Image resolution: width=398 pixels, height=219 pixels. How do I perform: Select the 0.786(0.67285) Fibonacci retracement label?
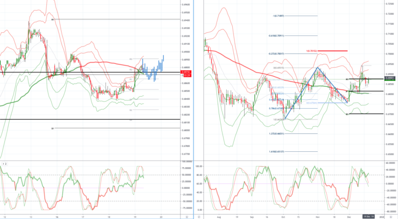[276, 108]
